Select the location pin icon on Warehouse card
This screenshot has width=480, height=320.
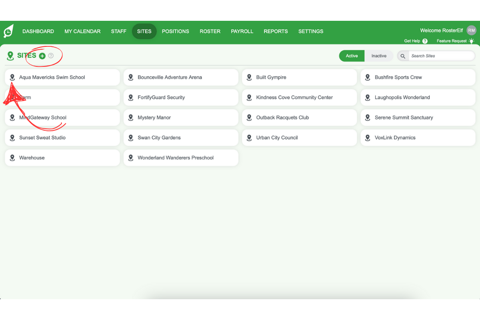pyautogui.click(x=12, y=158)
